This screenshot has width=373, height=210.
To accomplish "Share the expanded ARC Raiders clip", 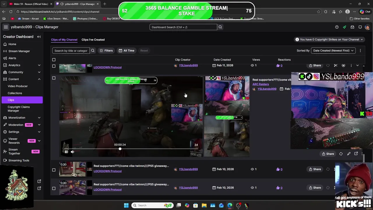I will click(328, 154).
